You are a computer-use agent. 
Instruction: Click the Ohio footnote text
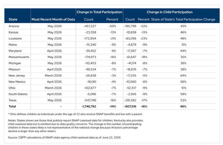pos(75,114)
